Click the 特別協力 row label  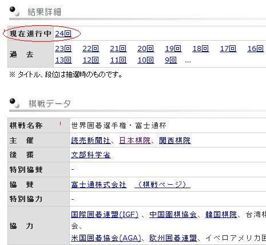(x=26, y=199)
